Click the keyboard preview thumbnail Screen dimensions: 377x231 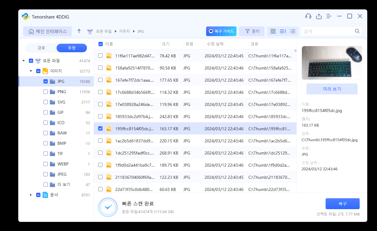332,63
